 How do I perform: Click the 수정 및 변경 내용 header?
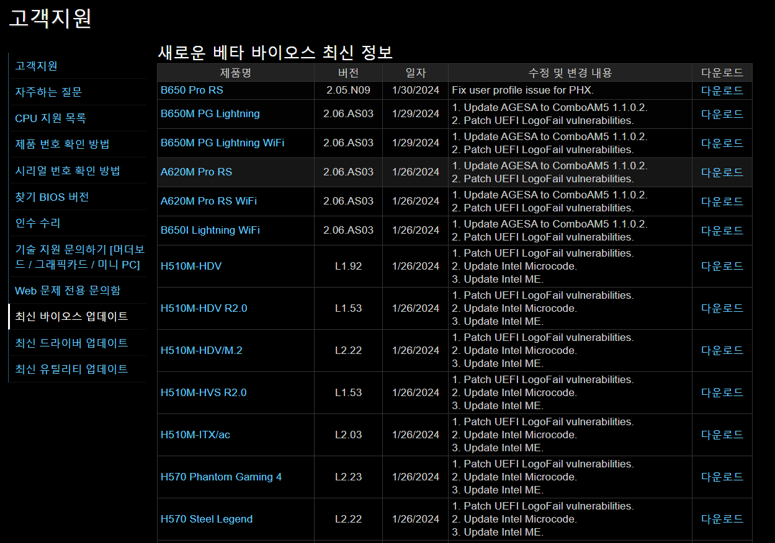pyautogui.click(x=570, y=73)
